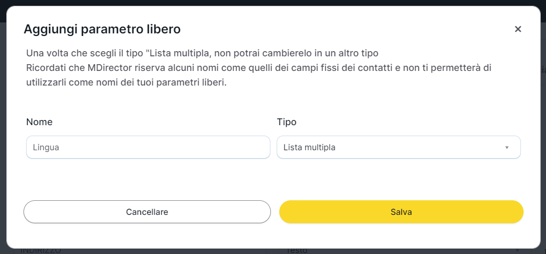This screenshot has height=254, width=546.
Task: Close the Aggiungi parametro libero dialog
Action: 518,29
